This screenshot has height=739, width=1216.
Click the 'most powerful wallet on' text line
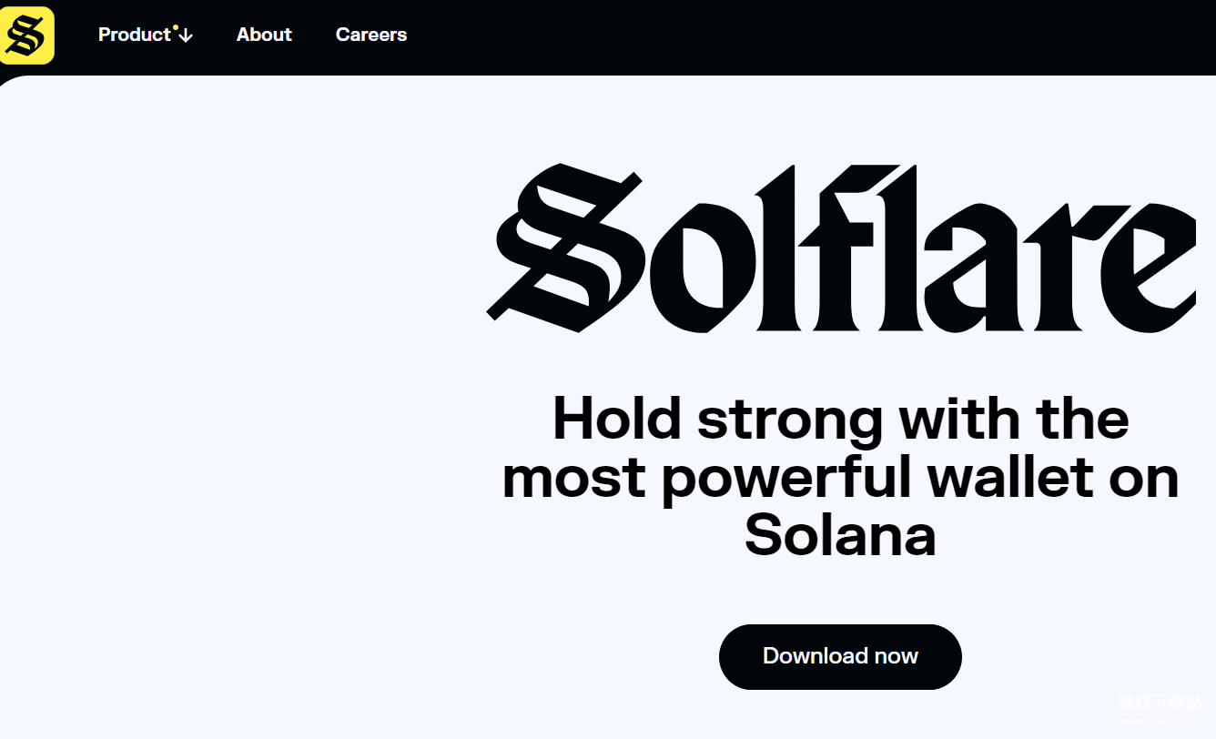pyautogui.click(x=840, y=478)
